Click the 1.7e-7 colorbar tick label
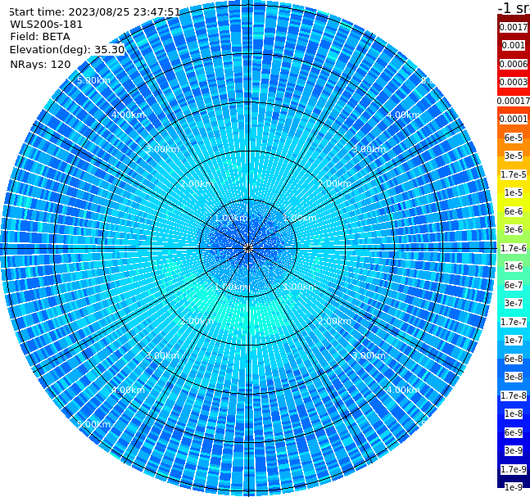 pyautogui.click(x=514, y=322)
